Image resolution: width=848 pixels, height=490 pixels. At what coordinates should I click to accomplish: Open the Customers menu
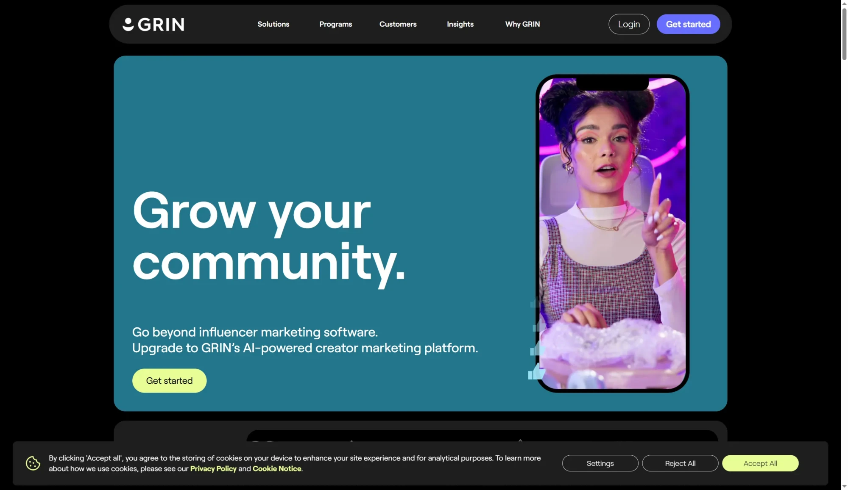[x=398, y=24]
